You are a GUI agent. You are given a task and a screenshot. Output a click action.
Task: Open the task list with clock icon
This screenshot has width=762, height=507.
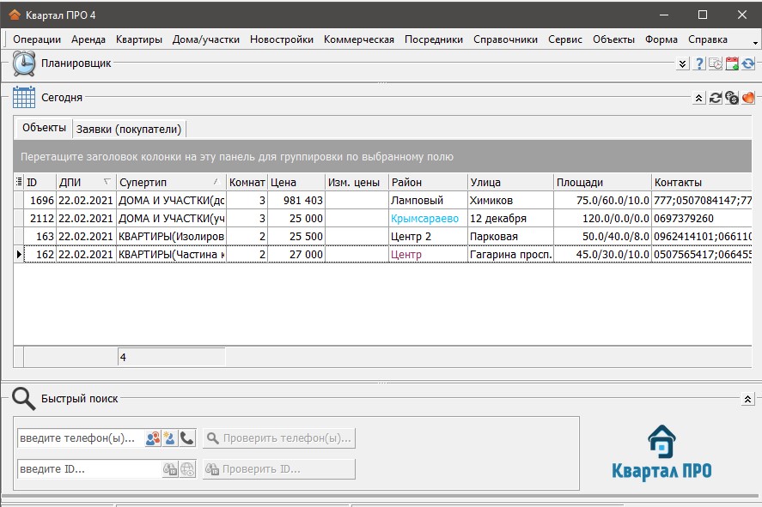coord(716,63)
